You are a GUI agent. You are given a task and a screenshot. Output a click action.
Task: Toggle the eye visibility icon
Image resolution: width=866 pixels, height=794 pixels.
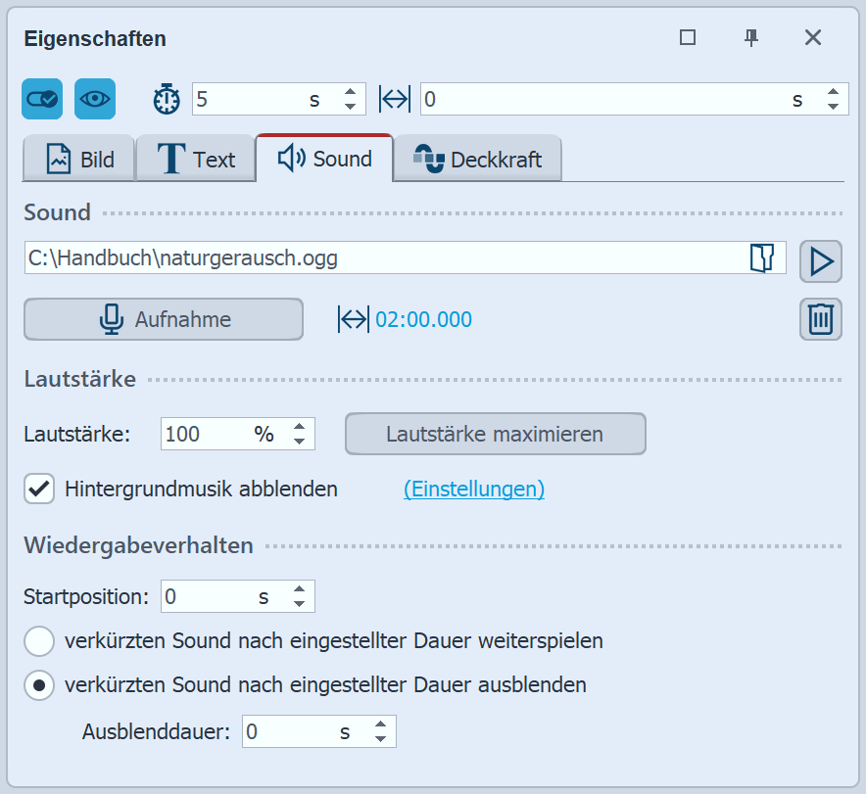tap(95, 99)
